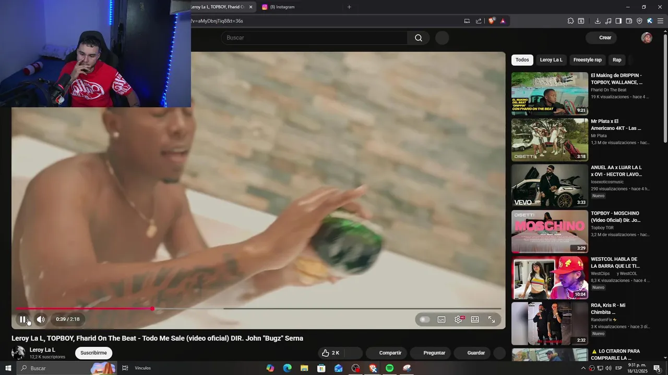Close the Leroy La L YouTube tab
Viewport: 668px width, 375px height.
click(250, 7)
